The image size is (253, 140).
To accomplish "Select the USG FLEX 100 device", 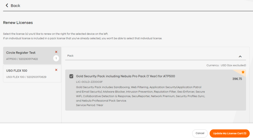I will click(x=32, y=74).
